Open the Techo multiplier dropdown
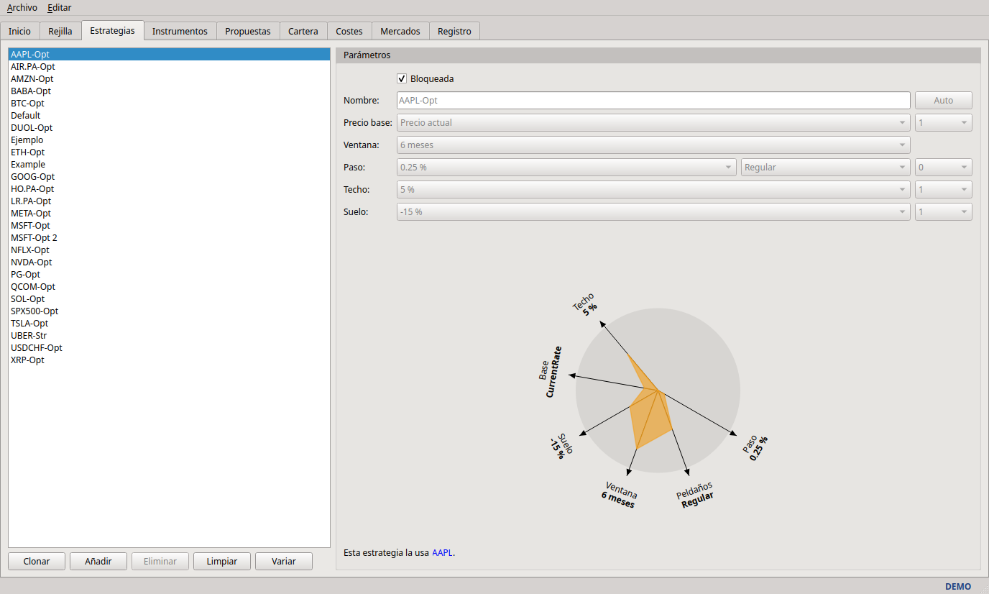Image resolution: width=989 pixels, height=594 pixels. [944, 189]
